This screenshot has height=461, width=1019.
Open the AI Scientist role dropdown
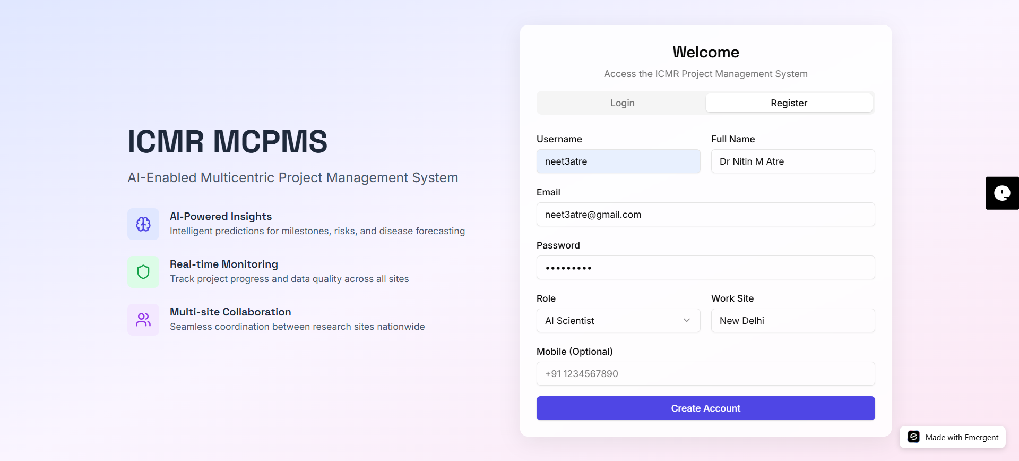click(618, 321)
